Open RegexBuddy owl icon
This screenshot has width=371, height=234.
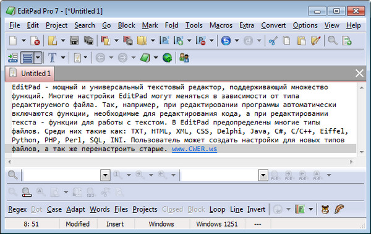(x=325, y=209)
